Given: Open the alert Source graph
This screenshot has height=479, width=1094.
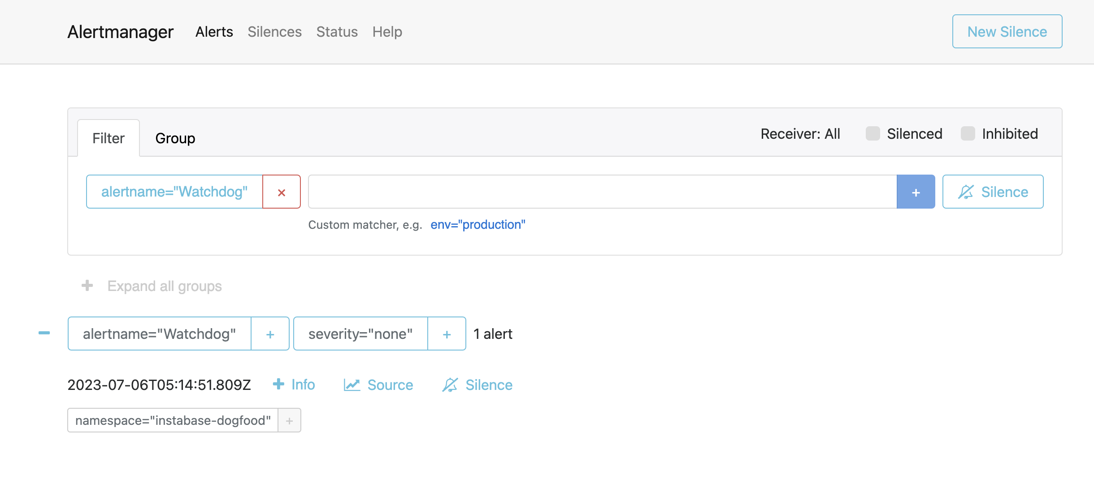Looking at the screenshot, I should (x=378, y=385).
